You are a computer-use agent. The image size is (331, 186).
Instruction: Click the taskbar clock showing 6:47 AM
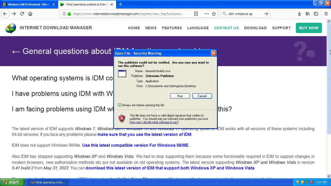point(321,182)
